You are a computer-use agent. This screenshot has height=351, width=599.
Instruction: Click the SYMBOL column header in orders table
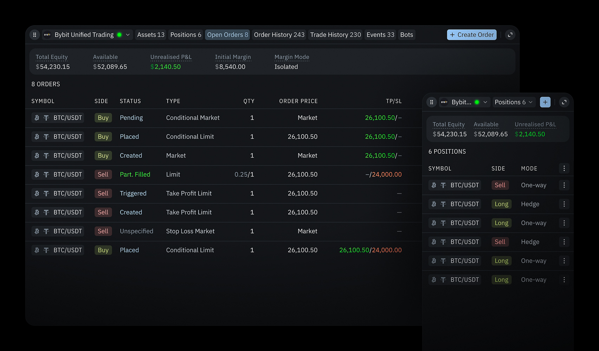pos(43,101)
